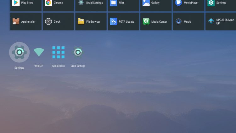
Task: Open UPDATE&BACKUP app tile
Action: (x=221, y=21)
